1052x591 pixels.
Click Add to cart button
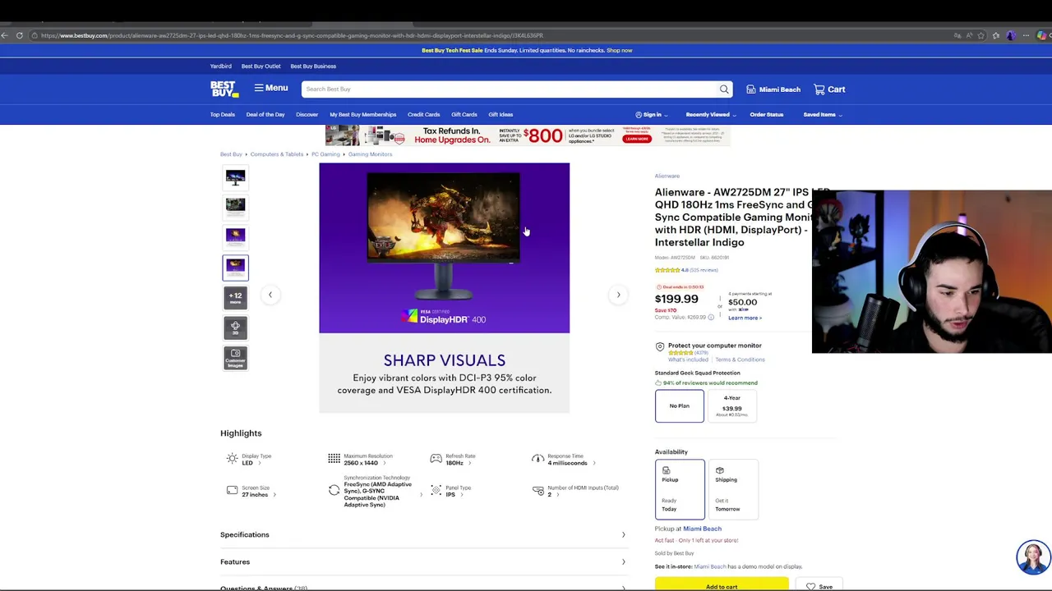pyautogui.click(x=722, y=584)
